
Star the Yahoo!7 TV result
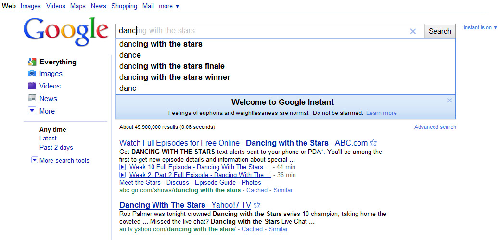point(257,205)
